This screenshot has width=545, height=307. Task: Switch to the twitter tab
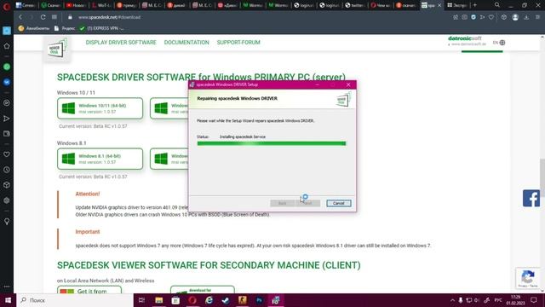click(x=354, y=5)
